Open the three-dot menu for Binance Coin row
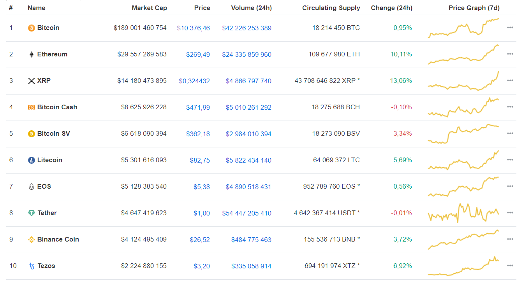The height and width of the screenshot is (282, 523). [x=510, y=240]
